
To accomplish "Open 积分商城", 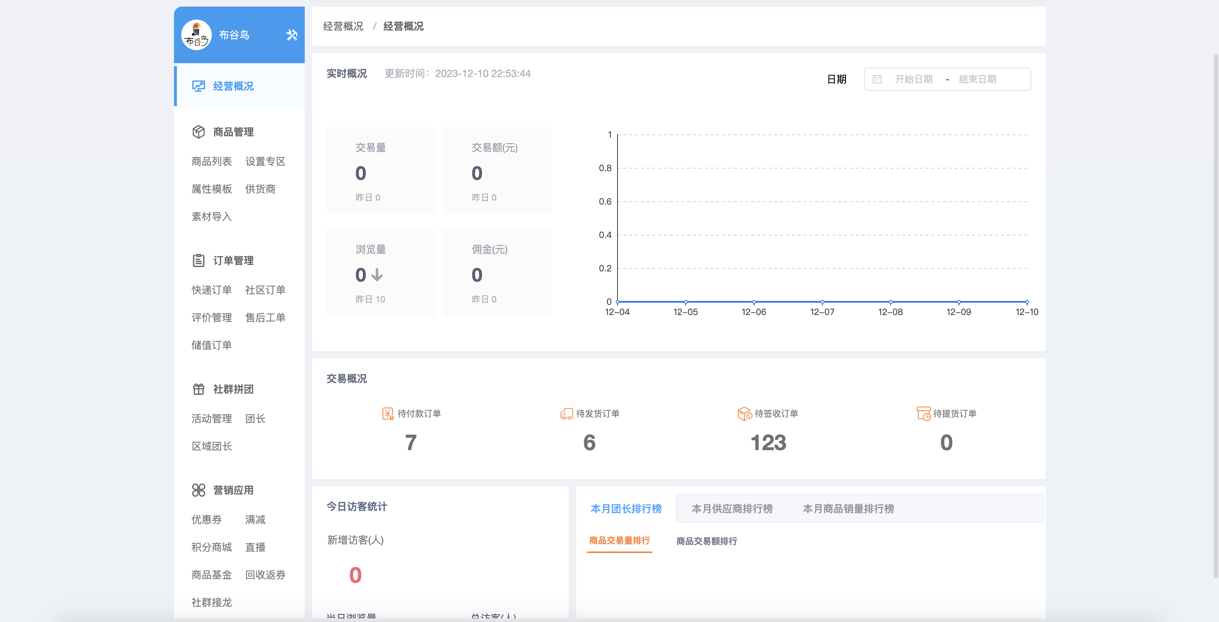I will [x=211, y=547].
